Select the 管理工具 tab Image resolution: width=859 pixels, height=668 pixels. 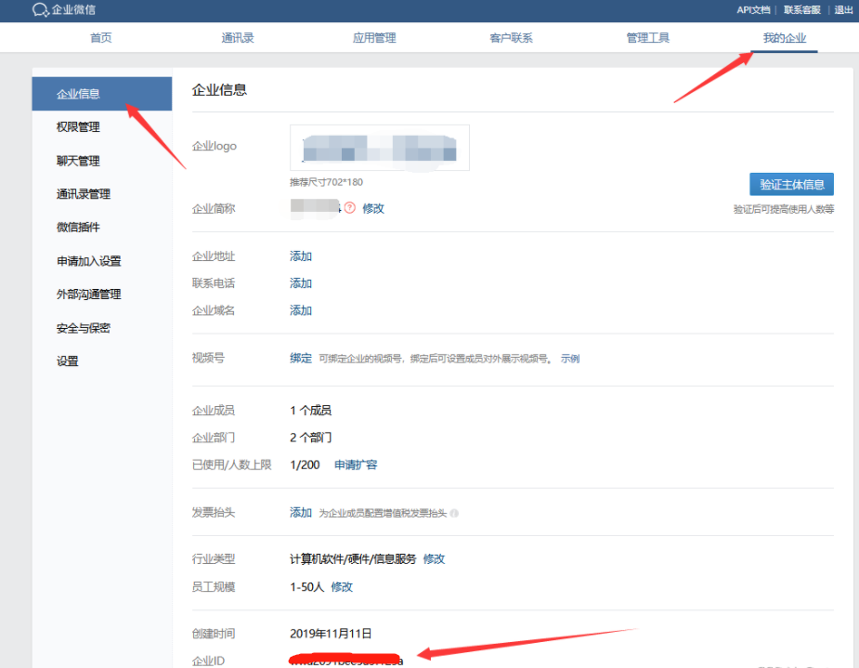[x=647, y=38]
